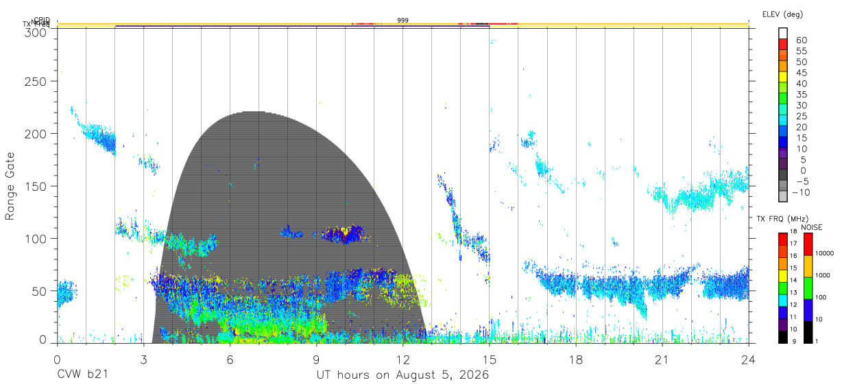Image resolution: width=842 pixels, height=389 pixels.
Task: Select the 'Range Gate' y-axis label
Action: pyautogui.click(x=10, y=186)
